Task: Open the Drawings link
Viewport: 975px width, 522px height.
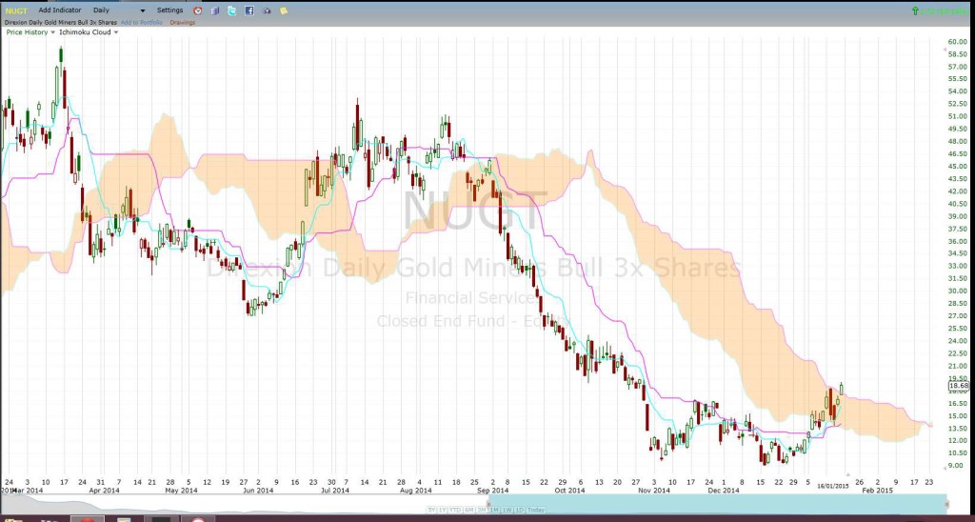Action: (182, 23)
